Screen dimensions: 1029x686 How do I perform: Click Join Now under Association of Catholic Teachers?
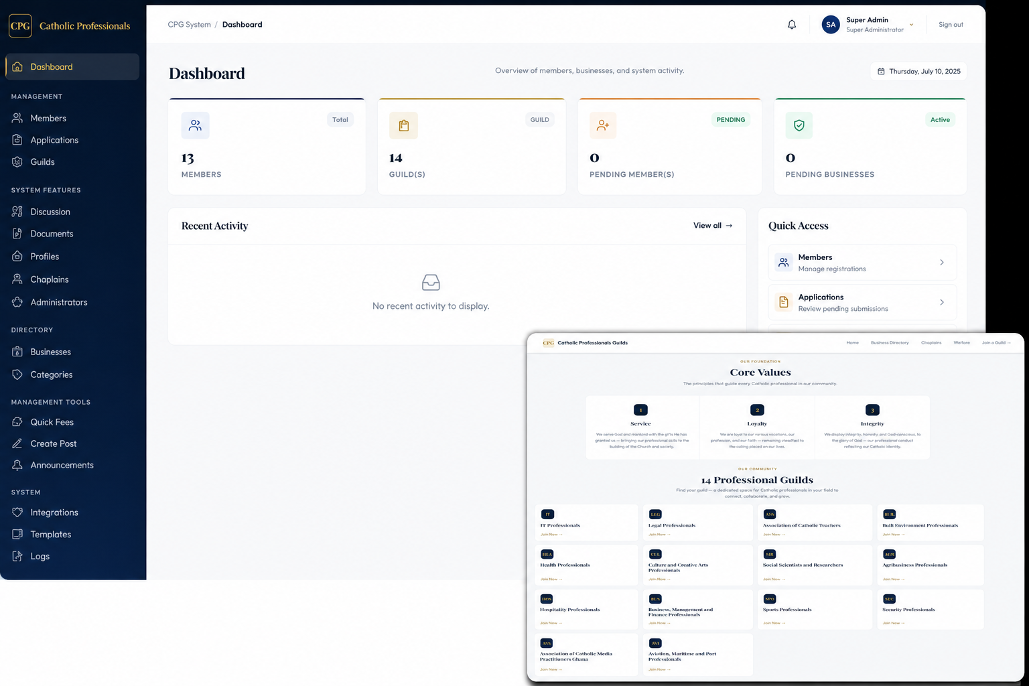click(774, 535)
